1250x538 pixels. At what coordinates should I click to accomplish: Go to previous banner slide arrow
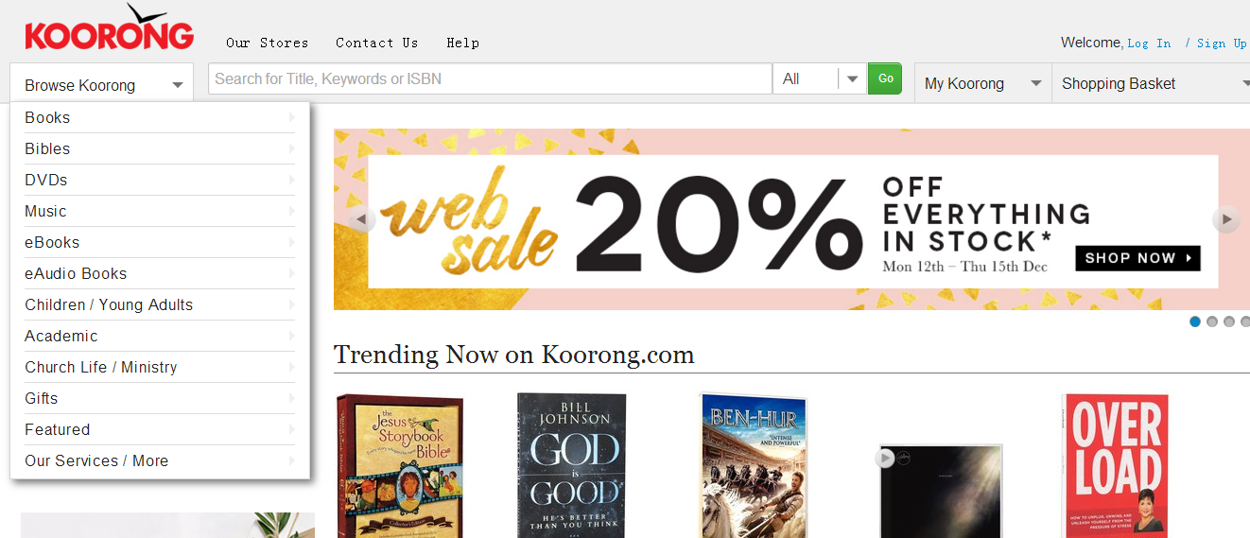(361, 220)
